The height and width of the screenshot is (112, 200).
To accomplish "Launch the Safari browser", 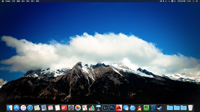I will point(30,108).
